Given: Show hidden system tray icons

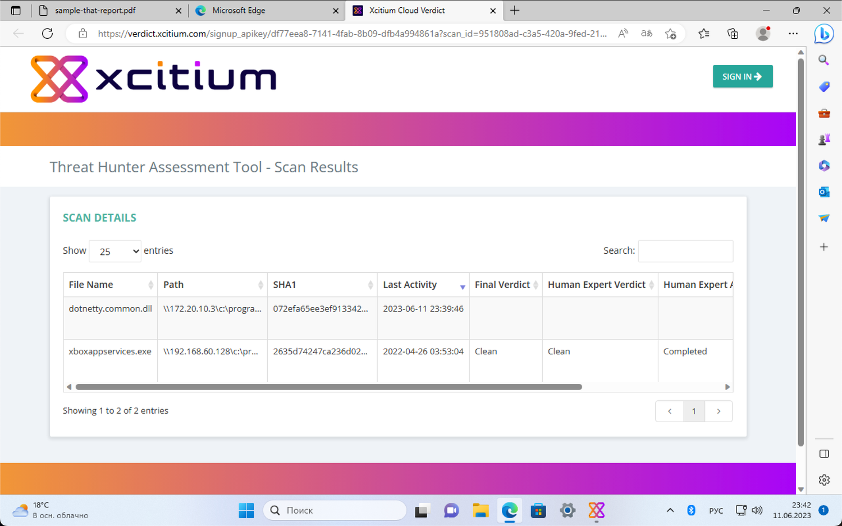Looking at the screenshot, I should [x=670, y=510].
